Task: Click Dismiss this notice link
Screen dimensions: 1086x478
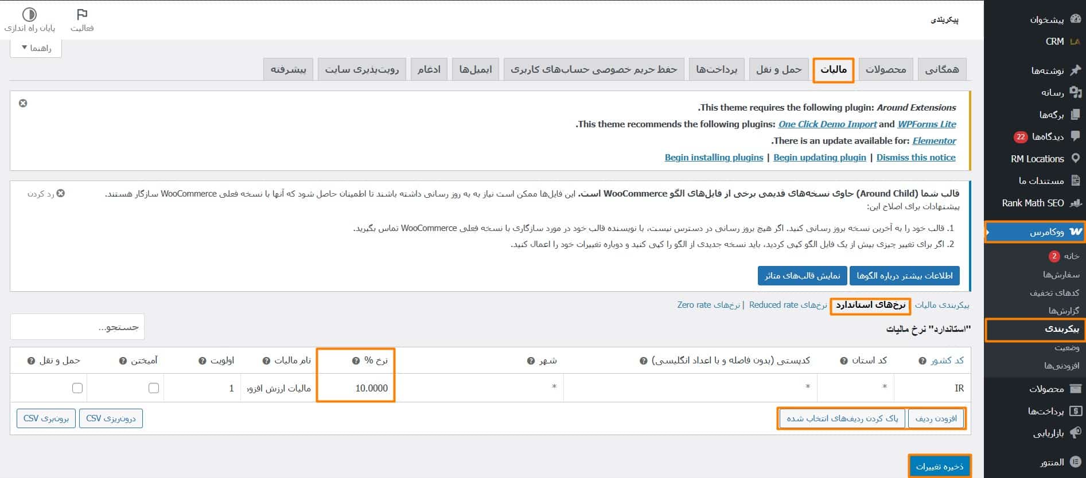Action: pyautogui.click(x=916, y=157)
